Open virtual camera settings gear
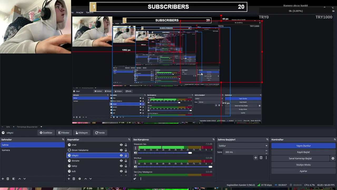This screenshot has height=190, width=337. 333,158
